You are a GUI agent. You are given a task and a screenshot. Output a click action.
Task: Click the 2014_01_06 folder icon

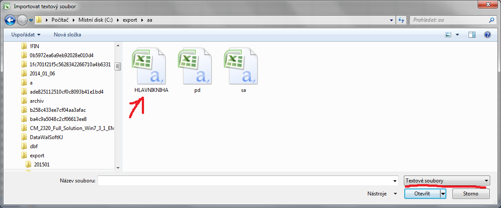(24, 73)
